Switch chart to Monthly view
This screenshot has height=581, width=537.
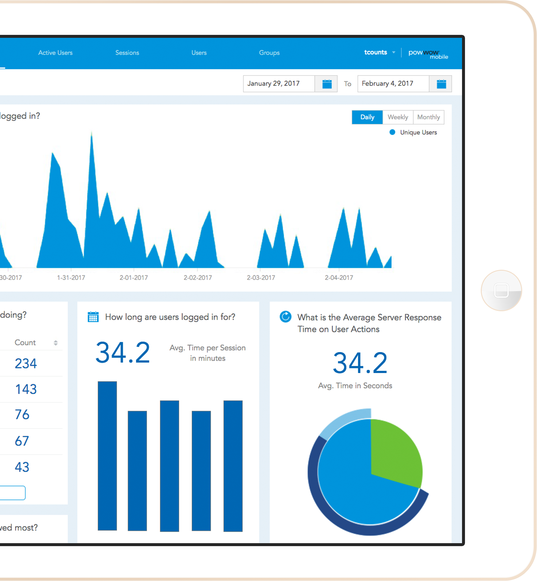(428, 117)
